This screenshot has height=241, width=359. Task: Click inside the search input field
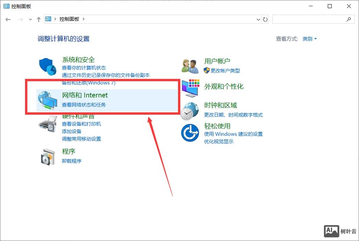pyautogui.click(x=309, y=19)
